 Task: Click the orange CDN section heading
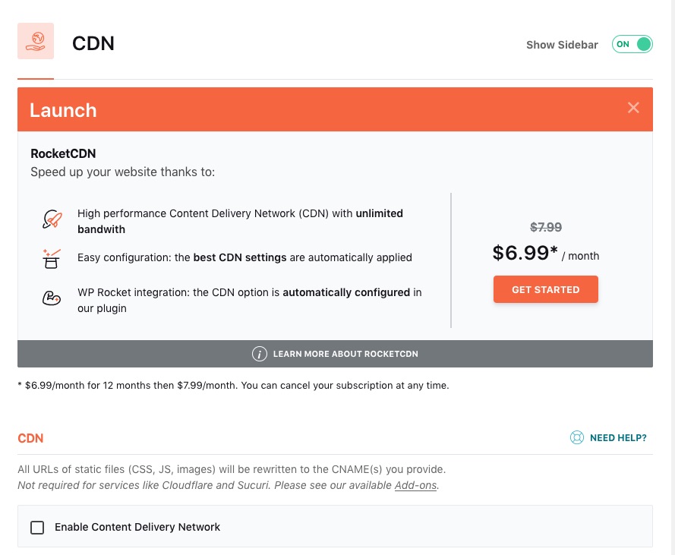point(31,438)
